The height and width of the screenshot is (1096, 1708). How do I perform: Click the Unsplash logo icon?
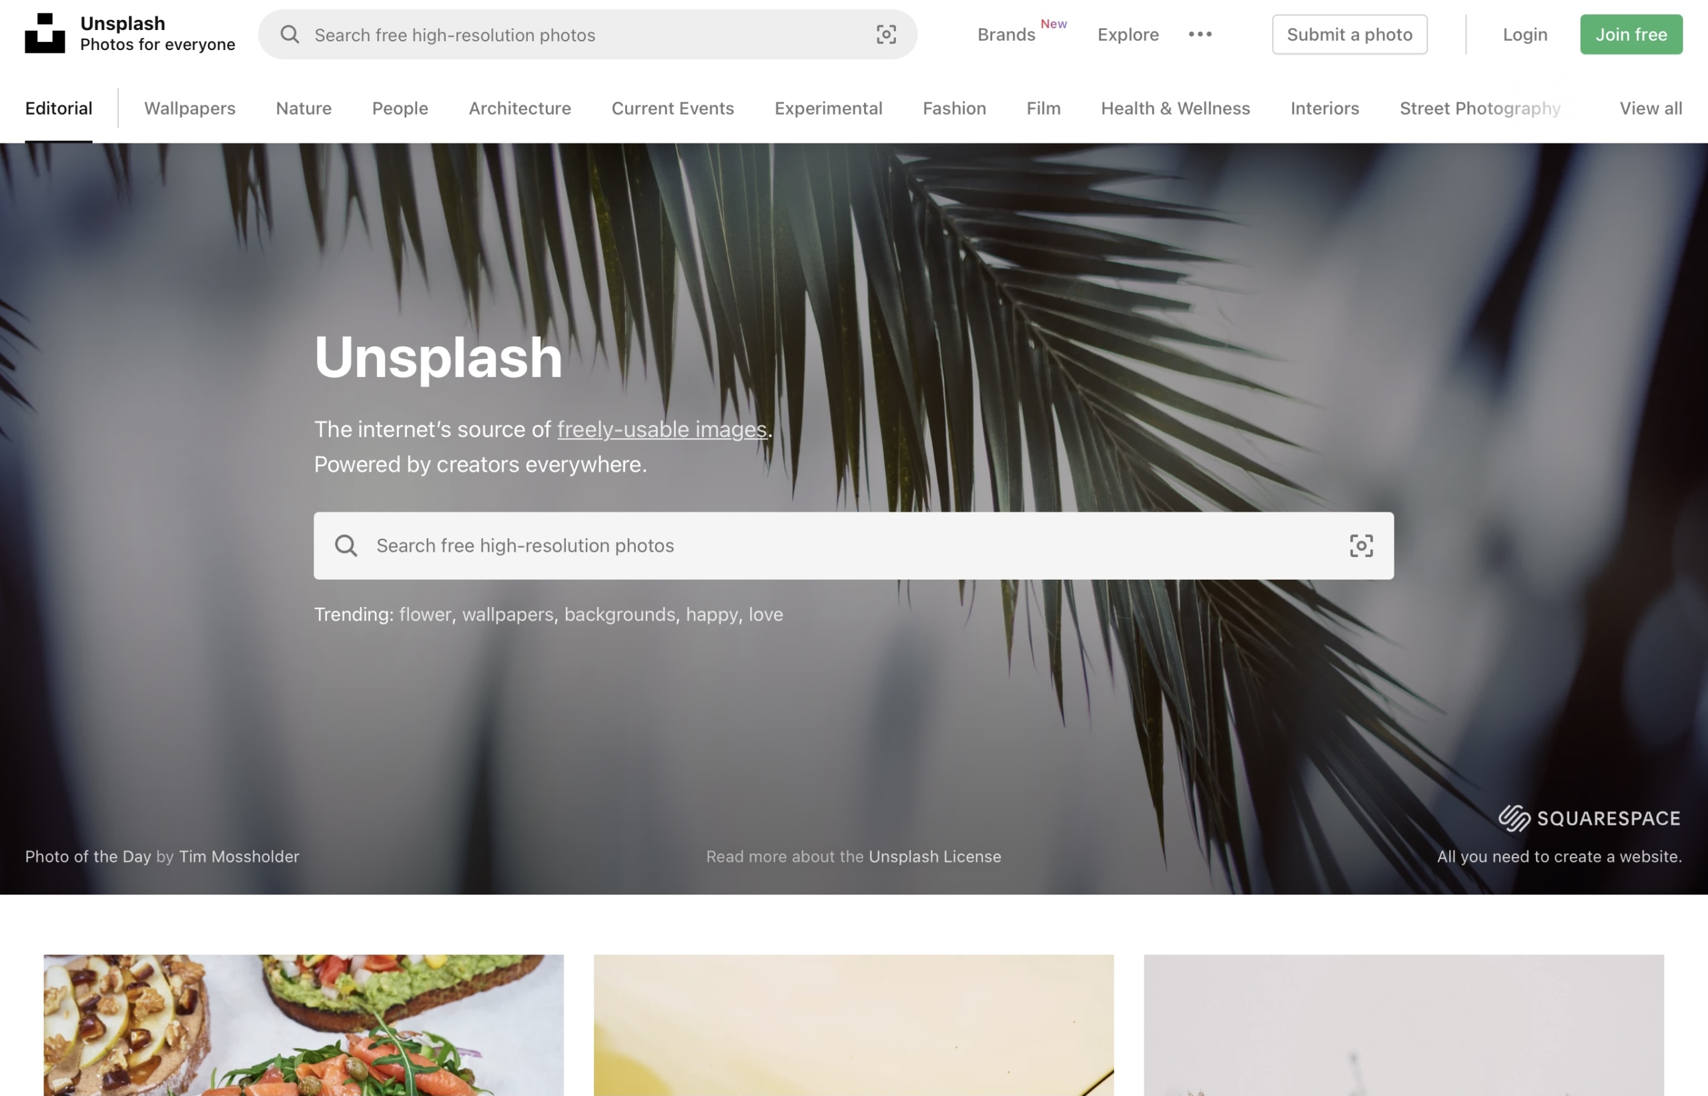click(x=45, y=32)
